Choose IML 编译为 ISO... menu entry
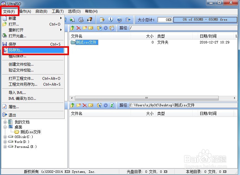Viewport: 240px width, 175px height. tap(33, 99)
